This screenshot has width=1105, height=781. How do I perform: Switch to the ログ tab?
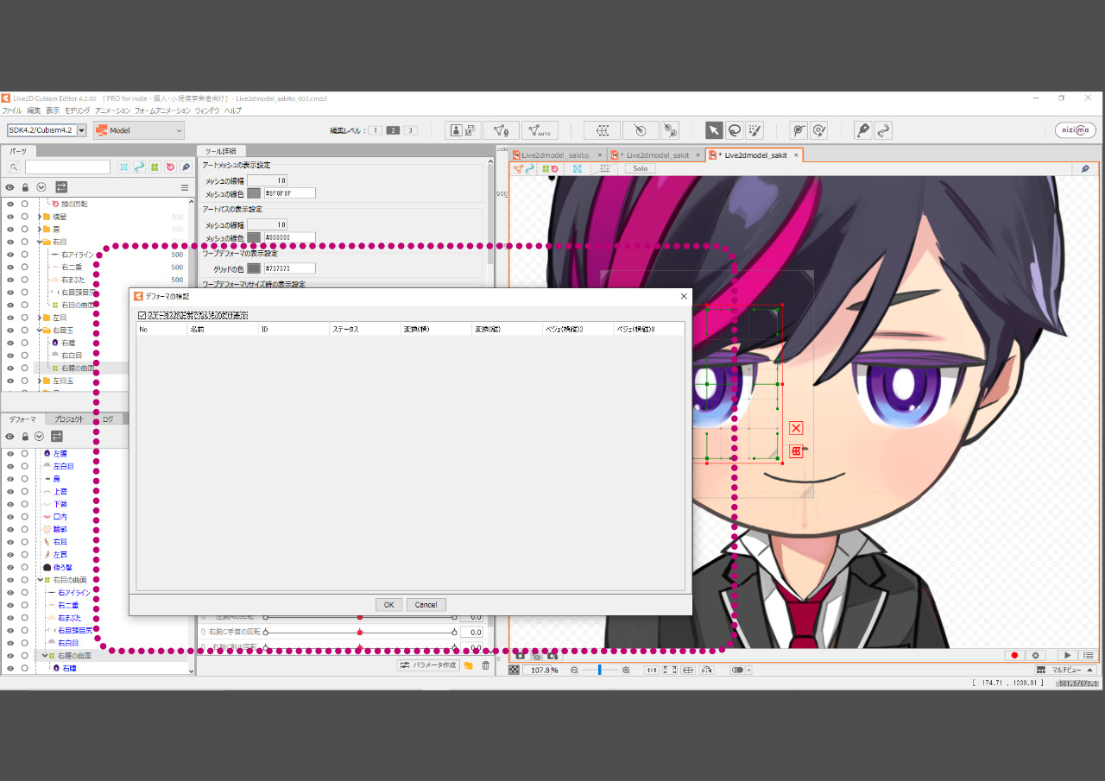click(108, 419)
